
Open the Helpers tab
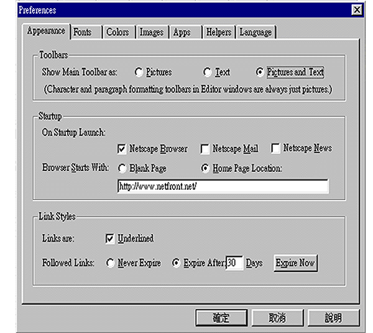tap(219, 32)
